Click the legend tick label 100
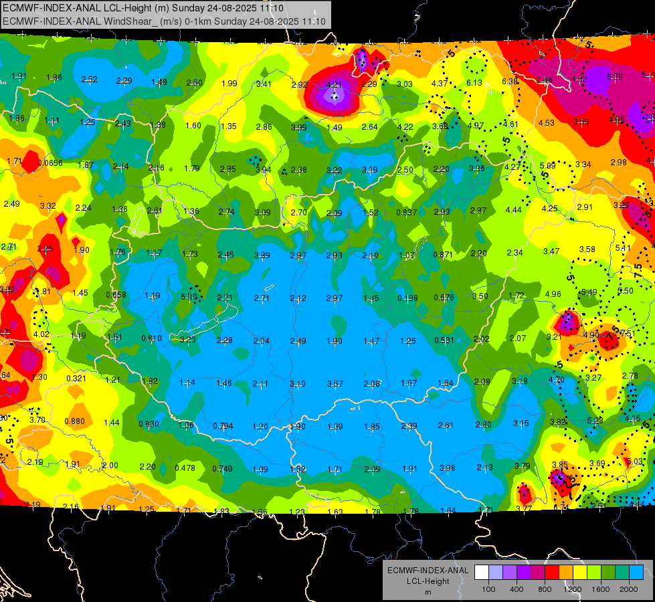 point(488,589)
